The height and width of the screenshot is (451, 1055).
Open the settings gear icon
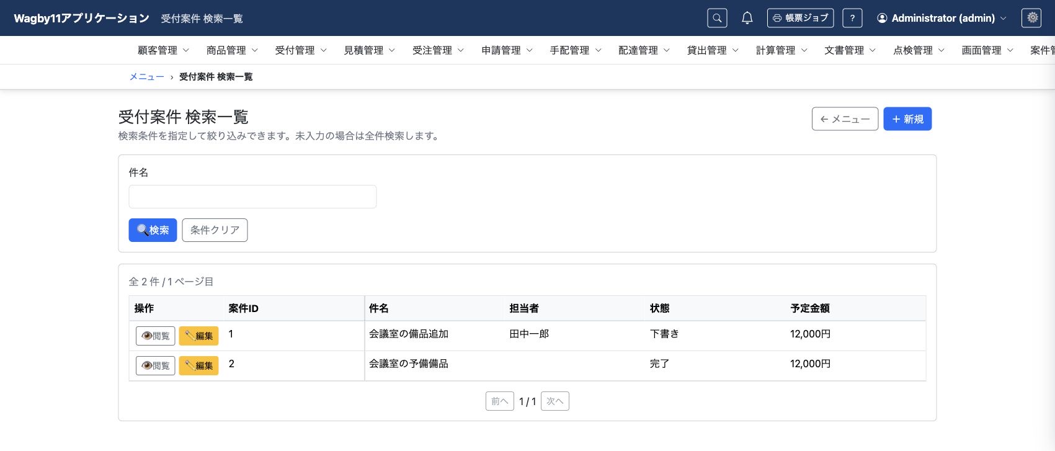1031,18
